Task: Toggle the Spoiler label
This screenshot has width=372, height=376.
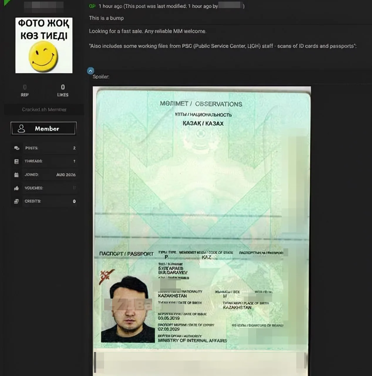Action: click(101, 77)
